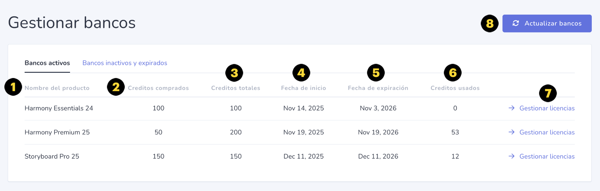Click the Creditos usados column header
The height and width of the screenshot is (191, 600).
[455, 88]
